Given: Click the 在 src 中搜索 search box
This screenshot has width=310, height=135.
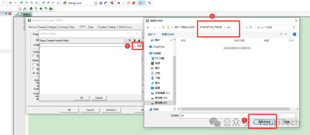Looking at the screenshot, I should coord(276,27).
